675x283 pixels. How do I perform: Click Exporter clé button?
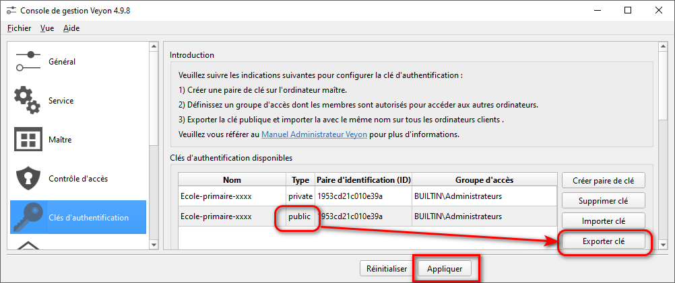tap(604, 241)
